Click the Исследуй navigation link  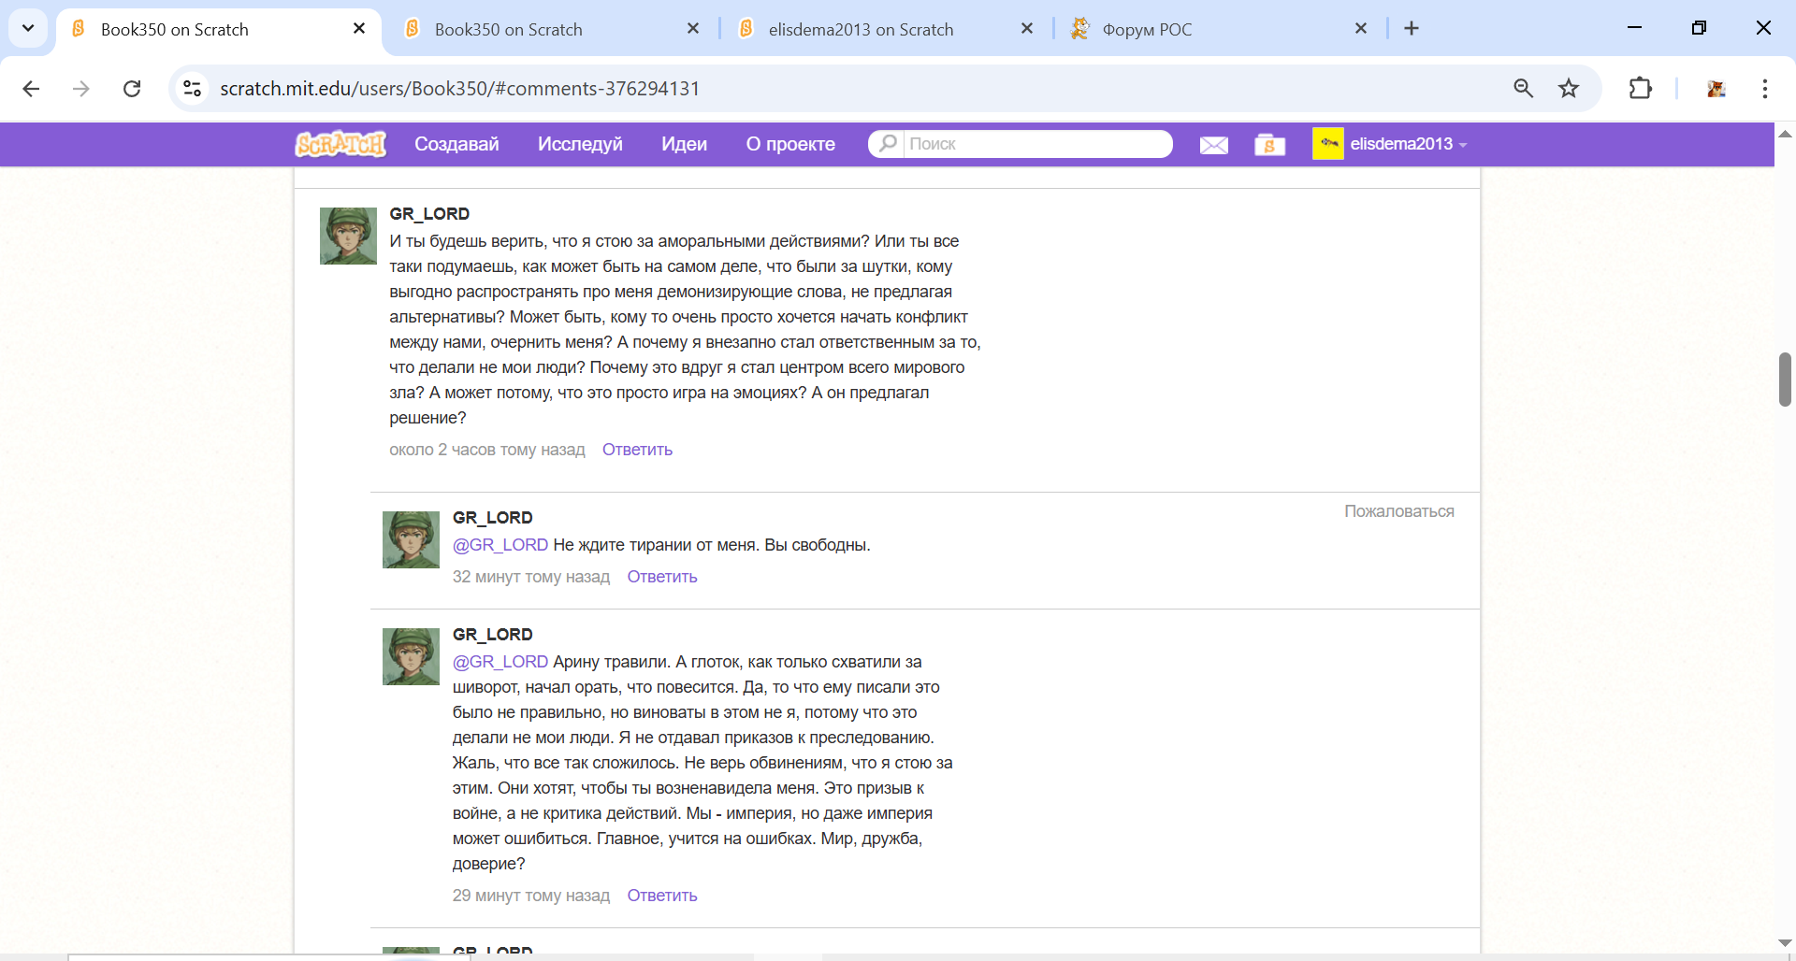580,144
